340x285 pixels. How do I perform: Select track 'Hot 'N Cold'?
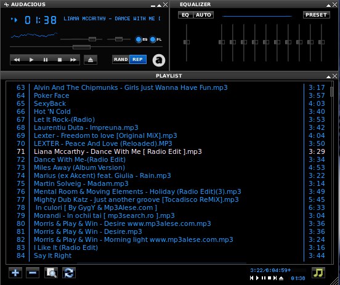[x=52, y=111]
